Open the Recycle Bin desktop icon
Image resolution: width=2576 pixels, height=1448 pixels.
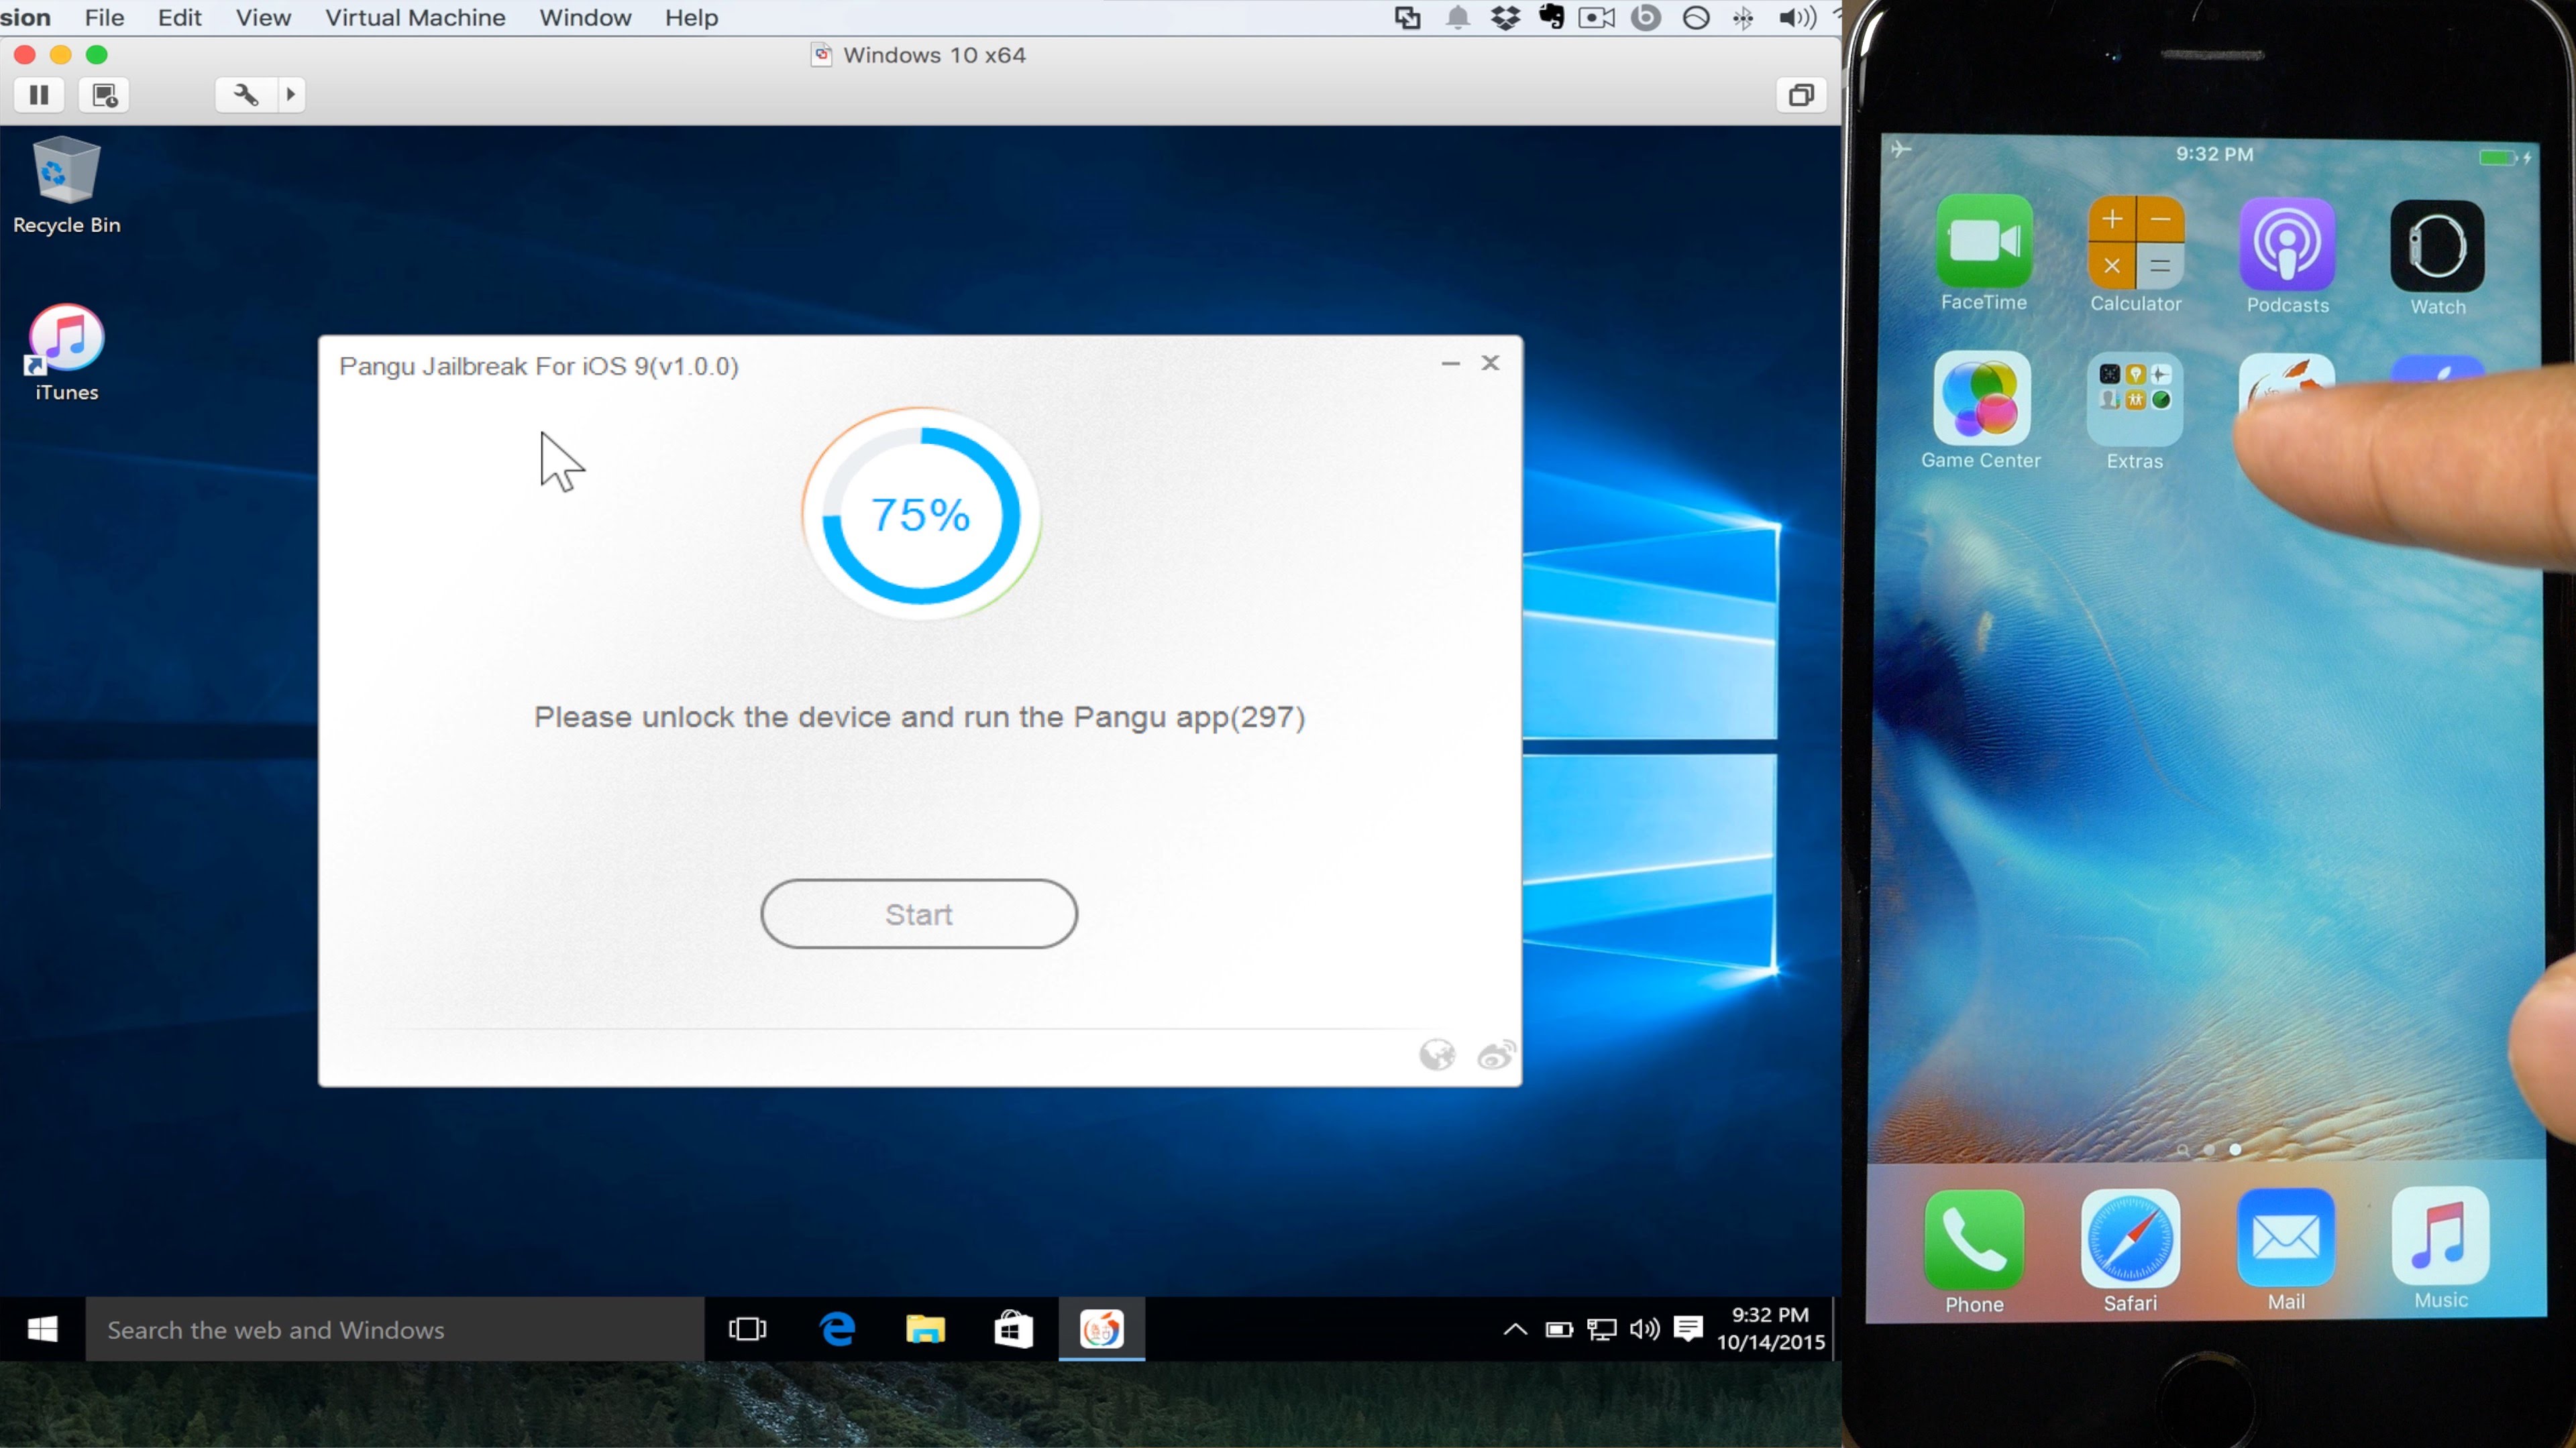[66, 186]
